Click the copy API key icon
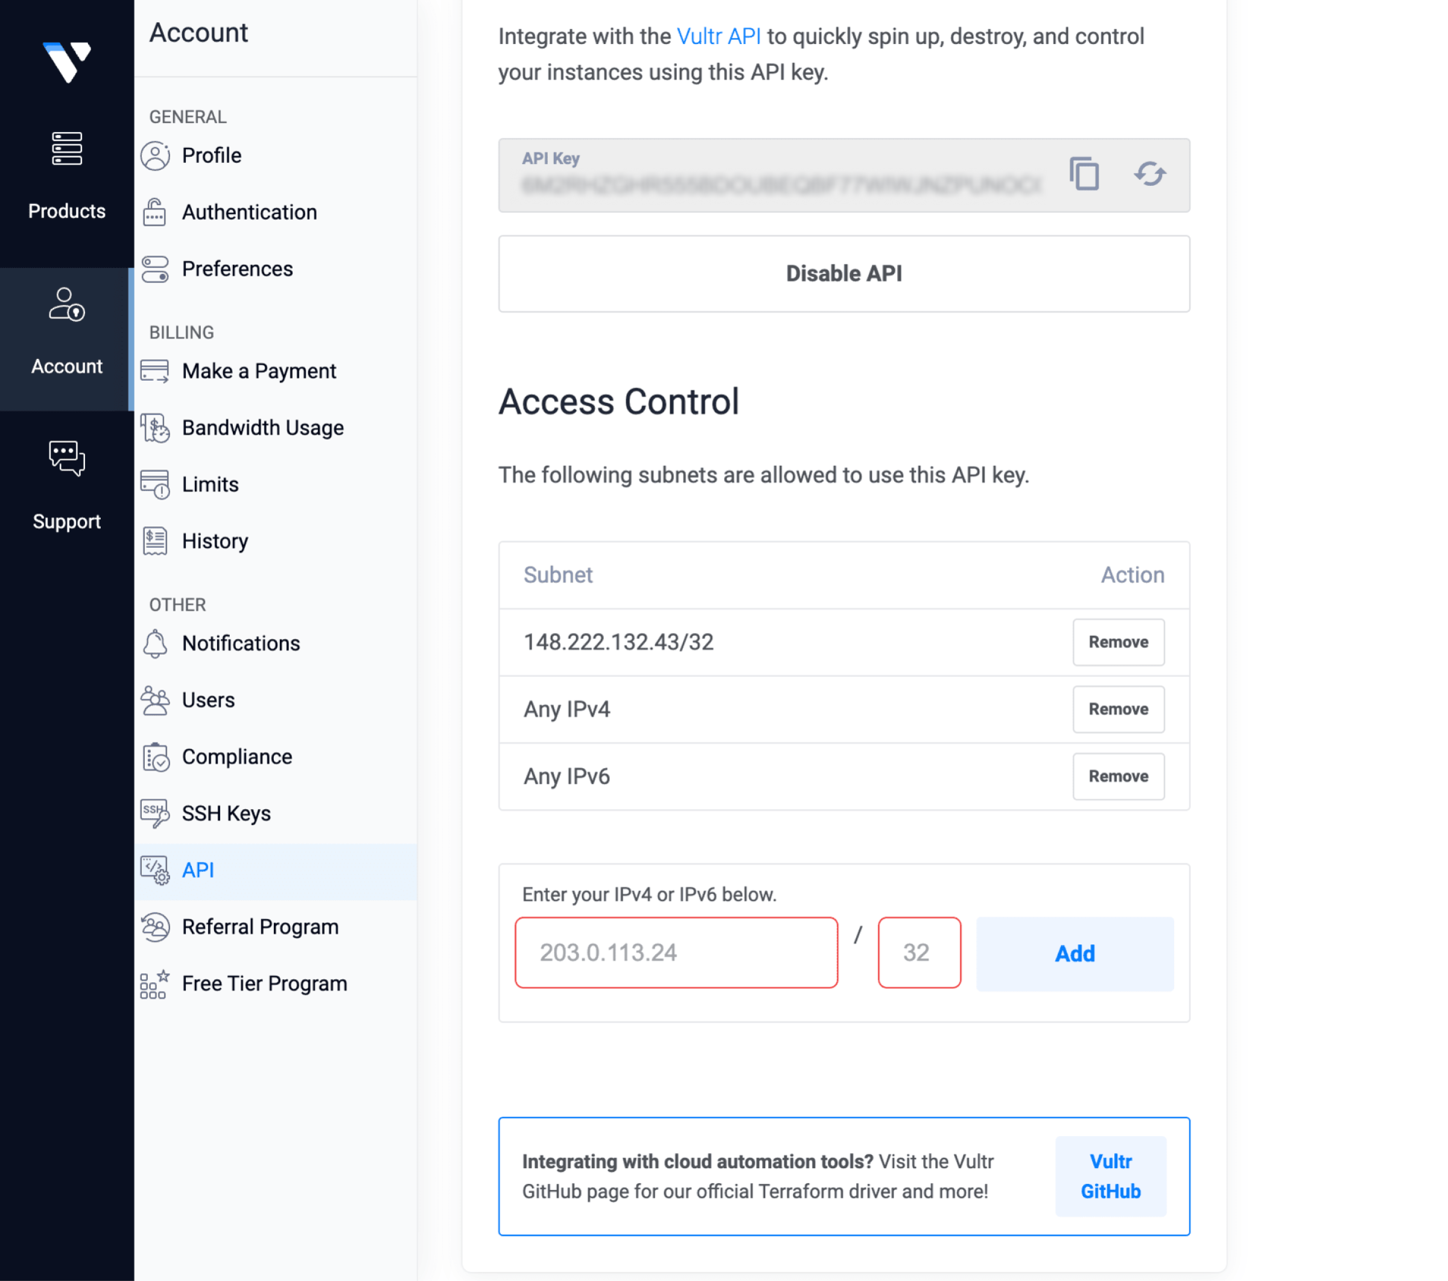Screen dimensions: 1448x1281 (1084, 174)
